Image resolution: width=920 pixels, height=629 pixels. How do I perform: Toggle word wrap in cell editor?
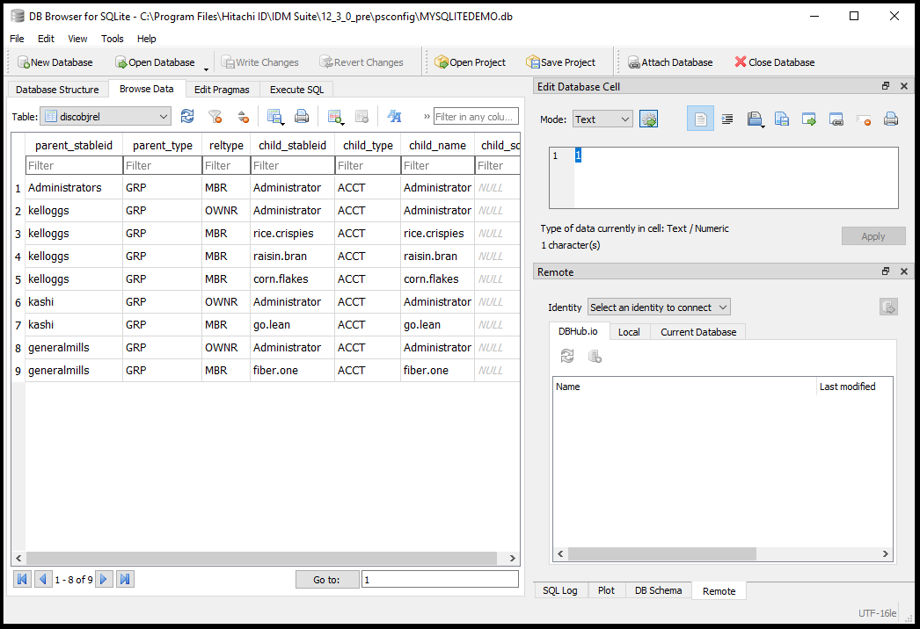(x=727, y=119)
